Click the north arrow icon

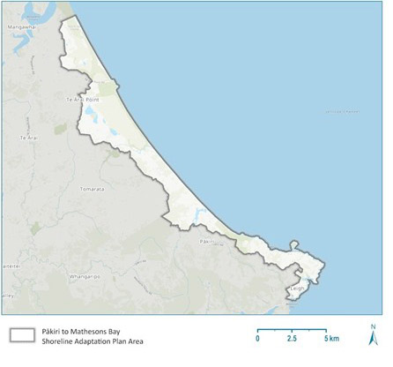374,338
